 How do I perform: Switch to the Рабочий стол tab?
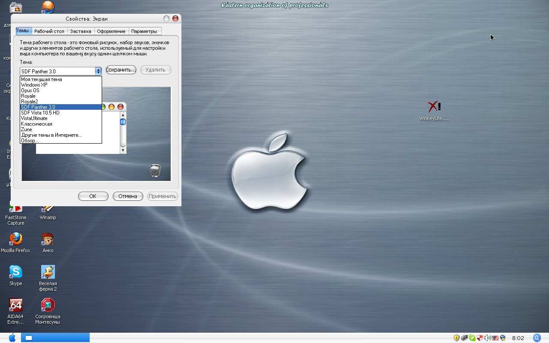tap(49, 31)
